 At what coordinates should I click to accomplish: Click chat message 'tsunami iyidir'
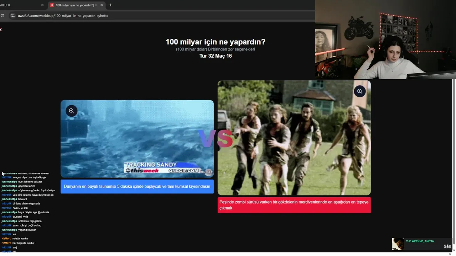click(x=20, y=217)
